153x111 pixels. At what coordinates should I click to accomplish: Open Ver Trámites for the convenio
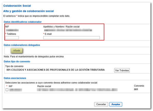[x=122, y=70]
